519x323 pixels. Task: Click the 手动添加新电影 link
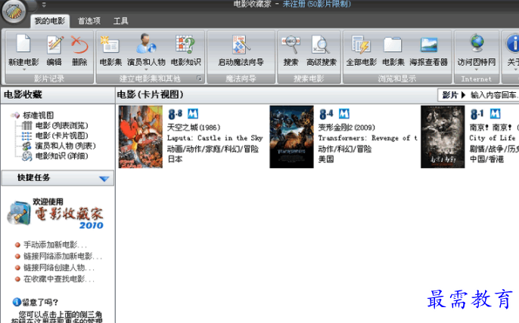coord(55,245)
